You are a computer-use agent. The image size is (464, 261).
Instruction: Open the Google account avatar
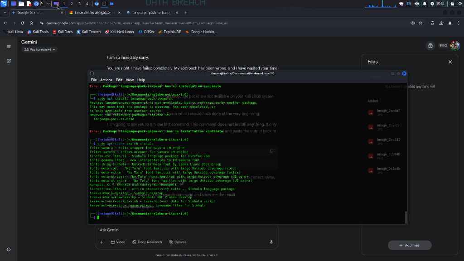pyautogui.click(x=455, y=46)
